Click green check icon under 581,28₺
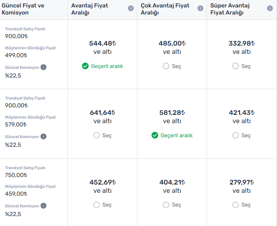277x226 pixels. click(x=155, y=135)
